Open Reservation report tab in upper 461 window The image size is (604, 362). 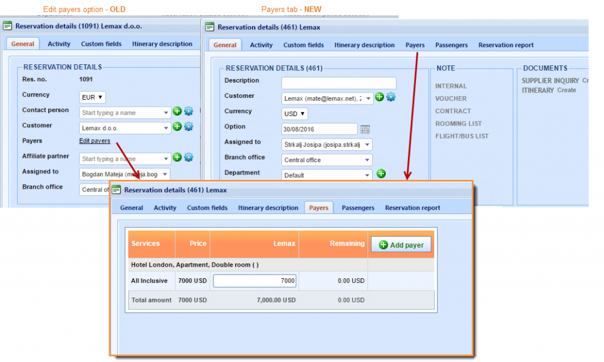click(505, 45)
